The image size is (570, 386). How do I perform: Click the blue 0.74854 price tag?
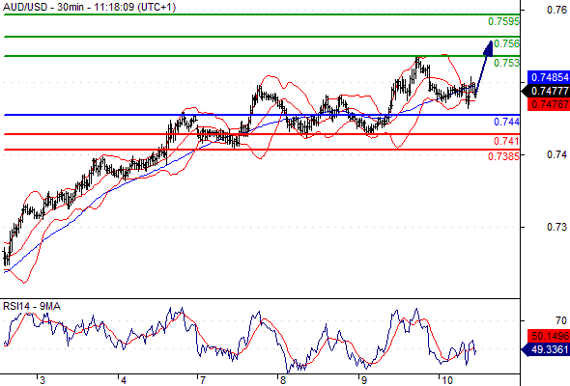(x=548, y=77)
